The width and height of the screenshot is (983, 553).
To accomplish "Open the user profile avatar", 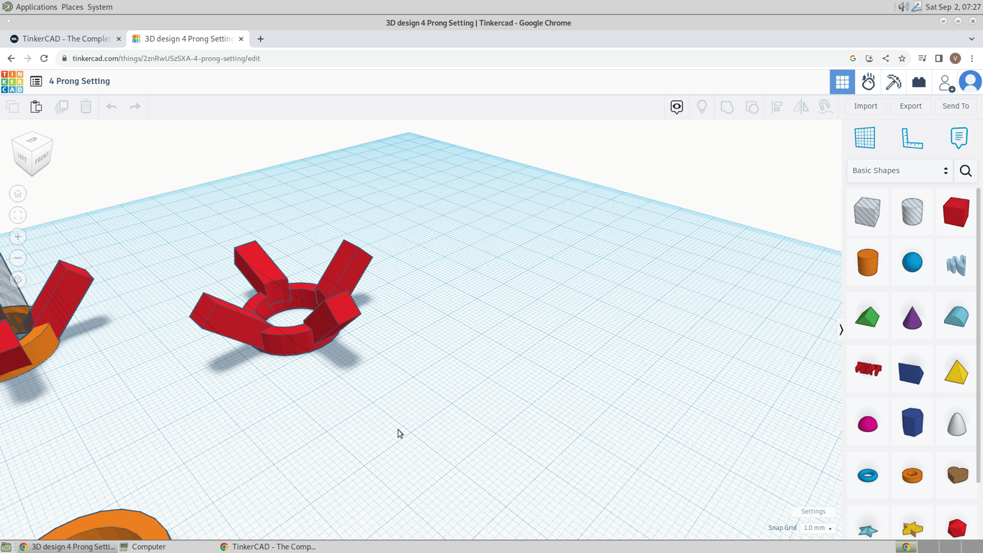I will point(970,82).
